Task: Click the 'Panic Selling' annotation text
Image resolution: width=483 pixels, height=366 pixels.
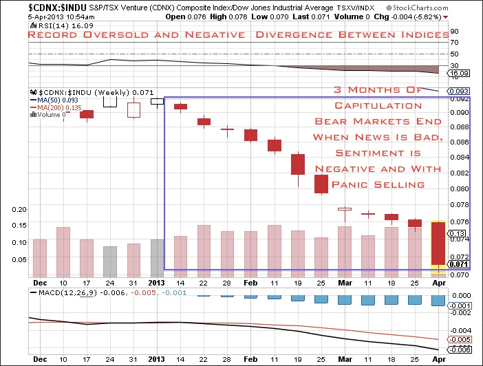Action: [378, 184]
